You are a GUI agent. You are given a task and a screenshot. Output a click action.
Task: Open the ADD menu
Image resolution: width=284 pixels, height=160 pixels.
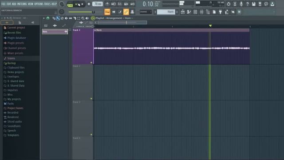[x=14, y=4]
